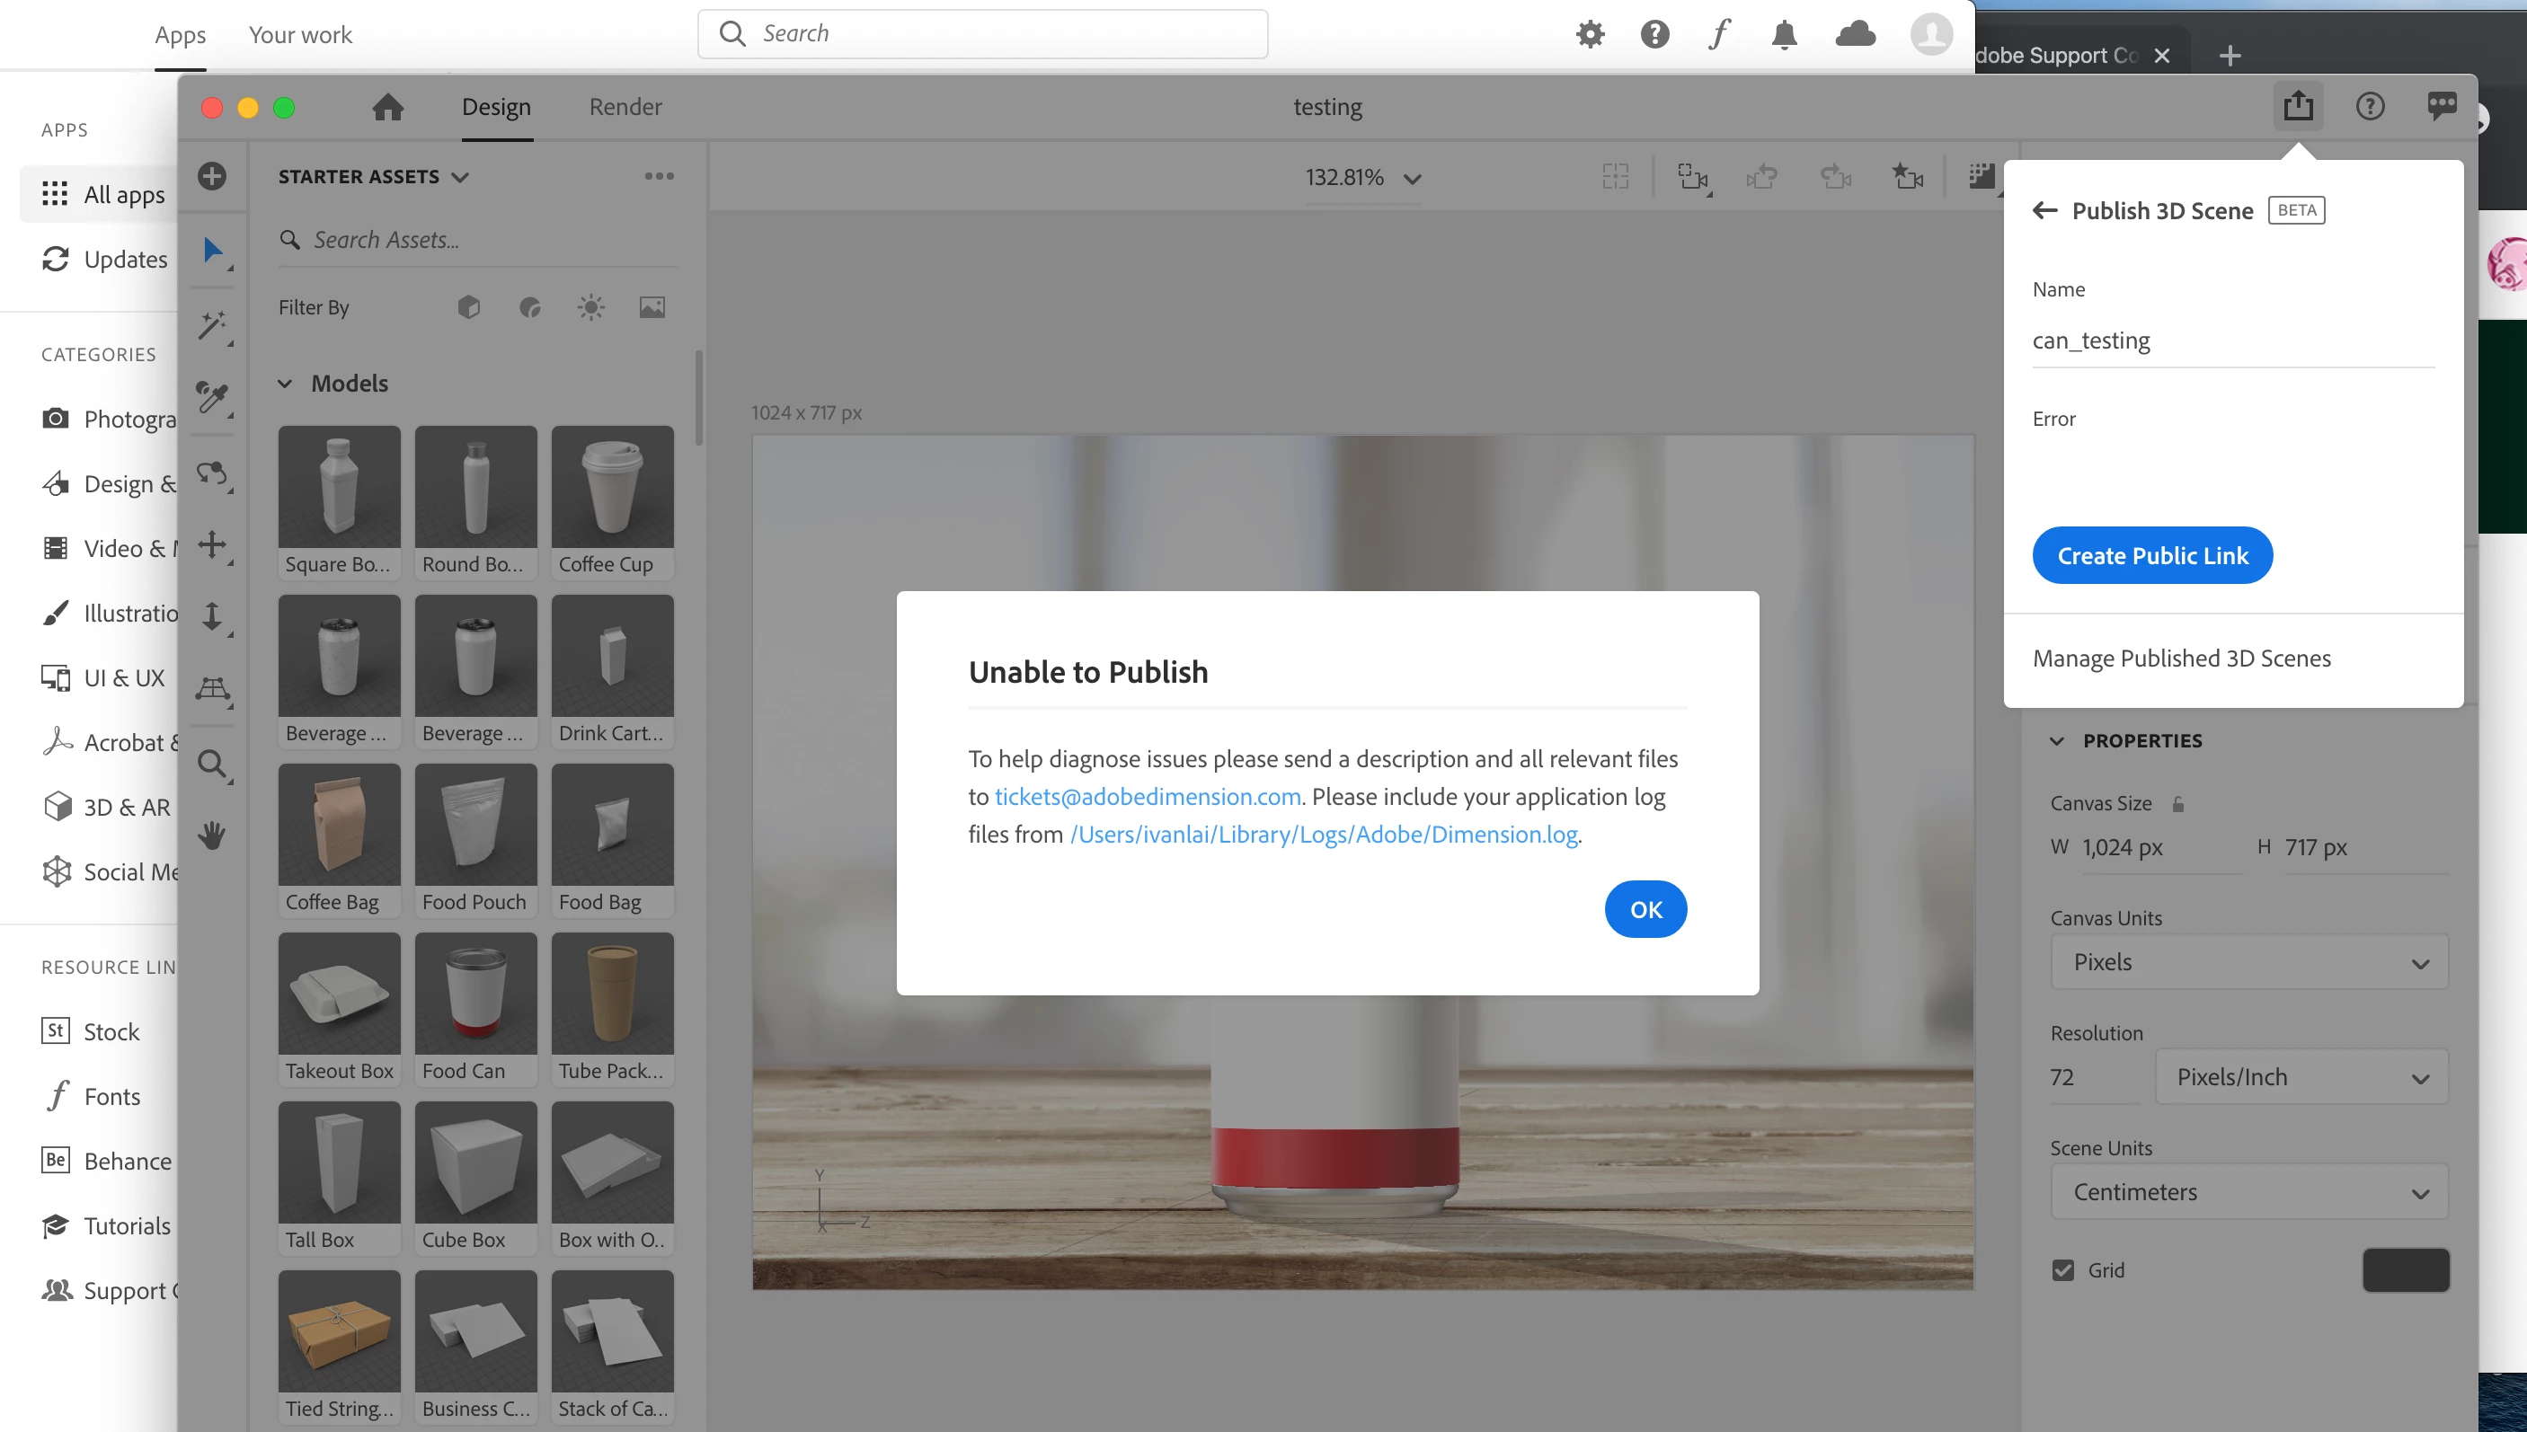Click the Home icon
This screenshot has width=2527, height=1432.
tap(387, 106)
